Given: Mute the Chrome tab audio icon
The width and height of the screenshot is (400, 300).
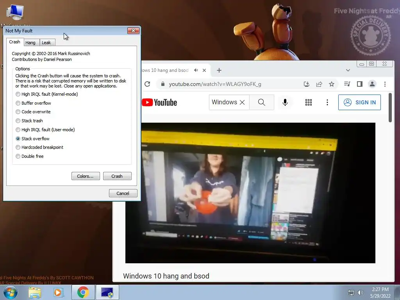Looking at the screenshot, I should tap(196, 70).
